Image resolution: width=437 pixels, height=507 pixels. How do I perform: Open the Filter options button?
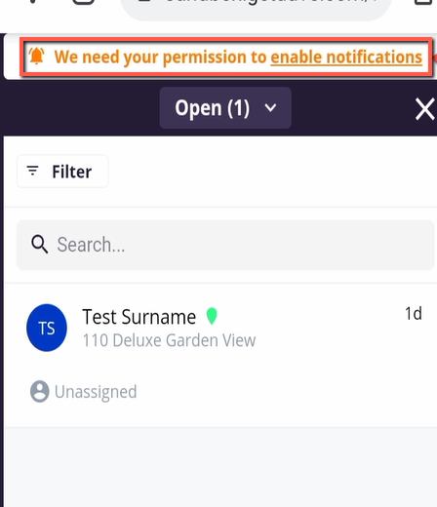coord(62,172)
